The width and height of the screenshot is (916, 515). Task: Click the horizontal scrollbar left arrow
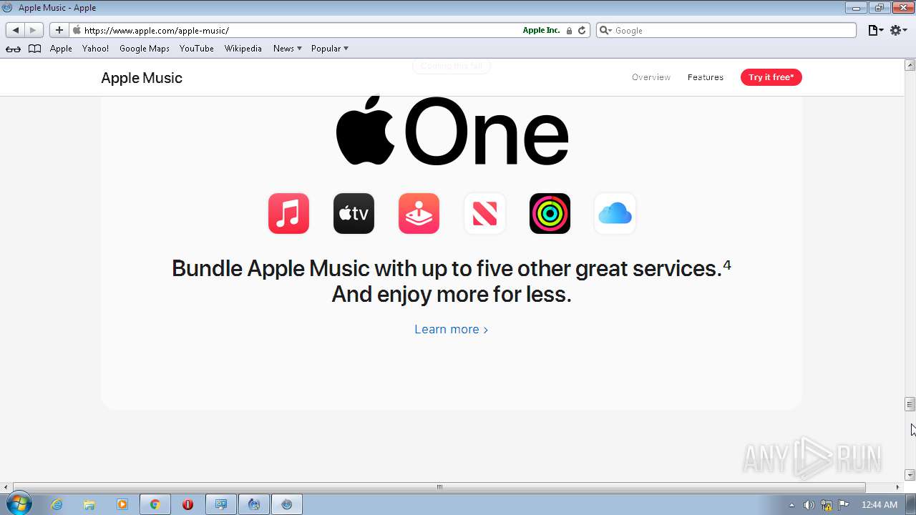tap(6, 487)
